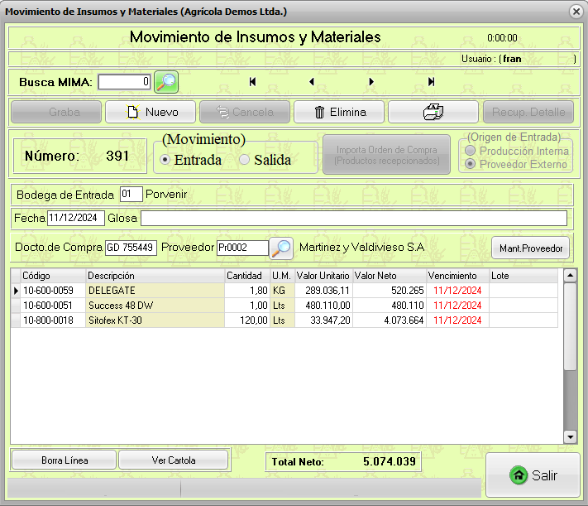Go to previous record arrow
588x506 pixels.
(x=312, y=81)
